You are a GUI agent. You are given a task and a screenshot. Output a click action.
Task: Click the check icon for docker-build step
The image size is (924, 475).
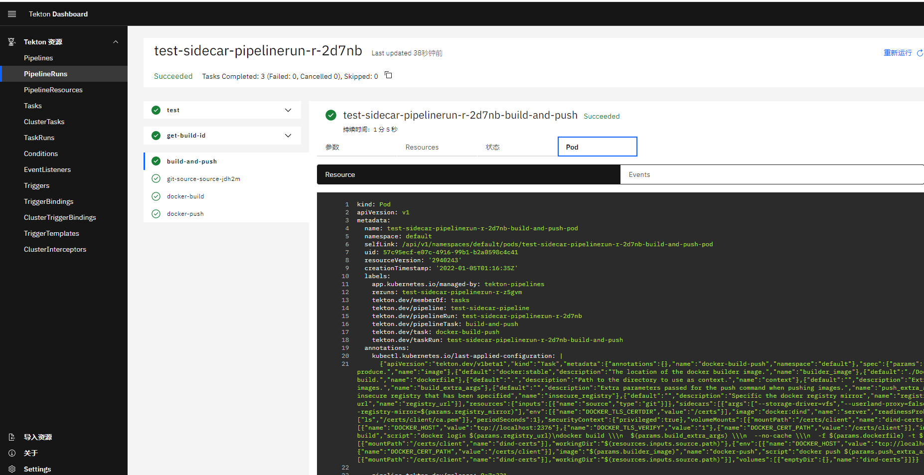(x=156, y=196)
